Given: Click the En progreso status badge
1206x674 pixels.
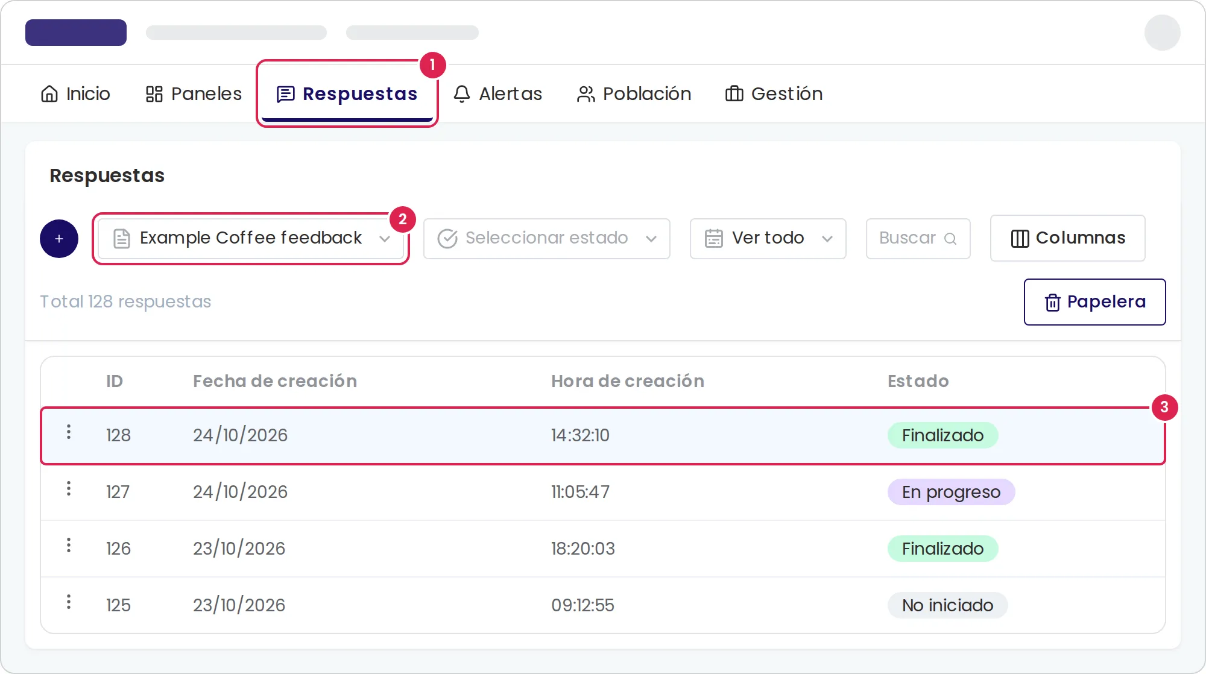Looking at the screenshot, I should 952,492.
